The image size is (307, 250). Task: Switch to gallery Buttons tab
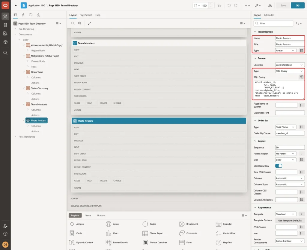[101, 215]
